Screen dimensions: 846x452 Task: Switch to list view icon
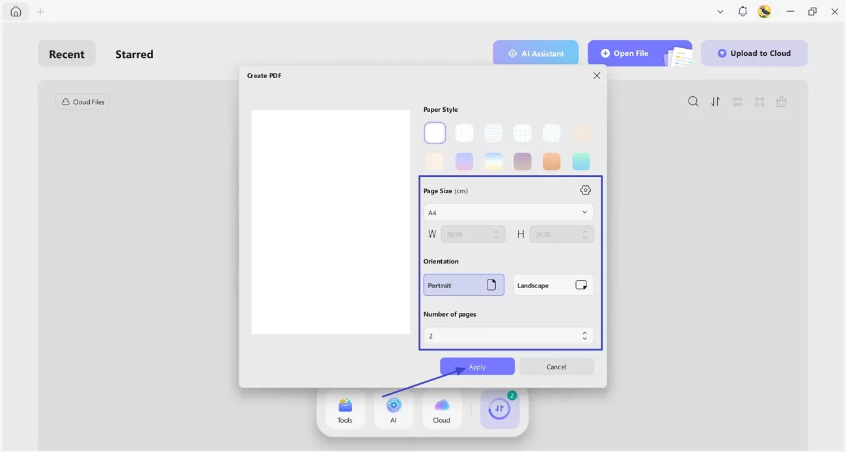737,101
